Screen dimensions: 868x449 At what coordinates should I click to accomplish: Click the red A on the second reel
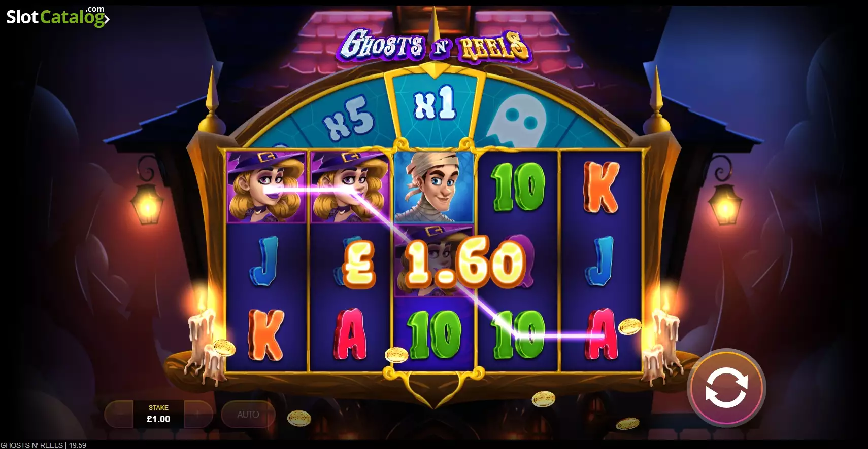tap(350, 334)
